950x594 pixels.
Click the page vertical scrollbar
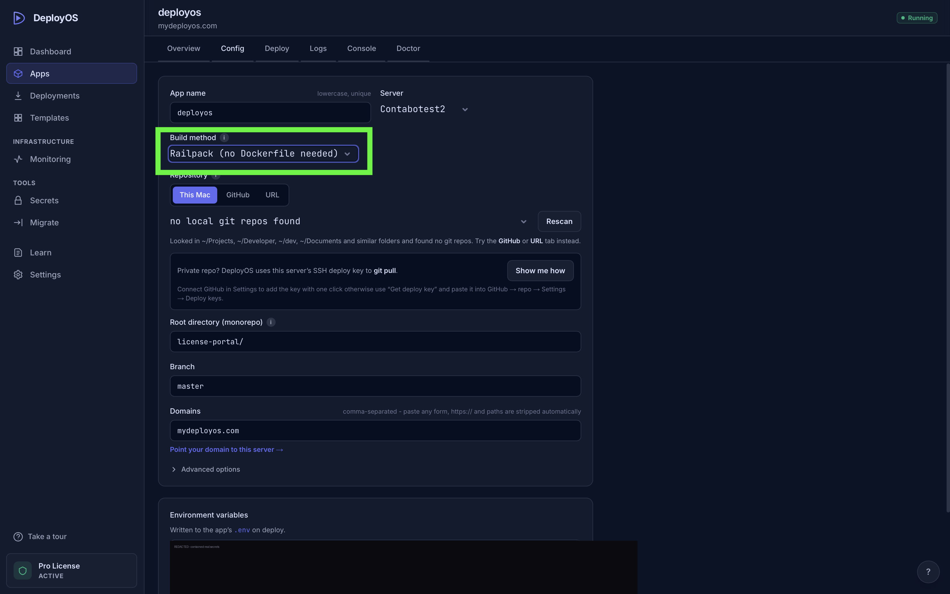pos(948,288)
